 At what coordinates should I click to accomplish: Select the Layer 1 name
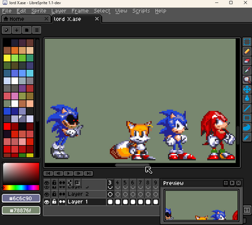pyautogui.click(x=78, y=202)
